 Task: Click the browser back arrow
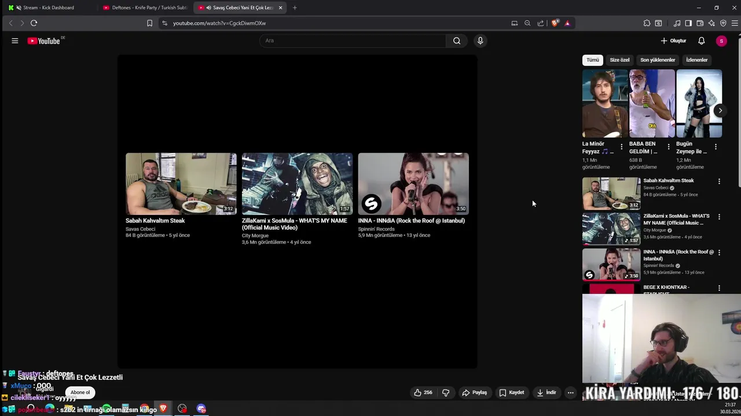click(x=10, y=23)
